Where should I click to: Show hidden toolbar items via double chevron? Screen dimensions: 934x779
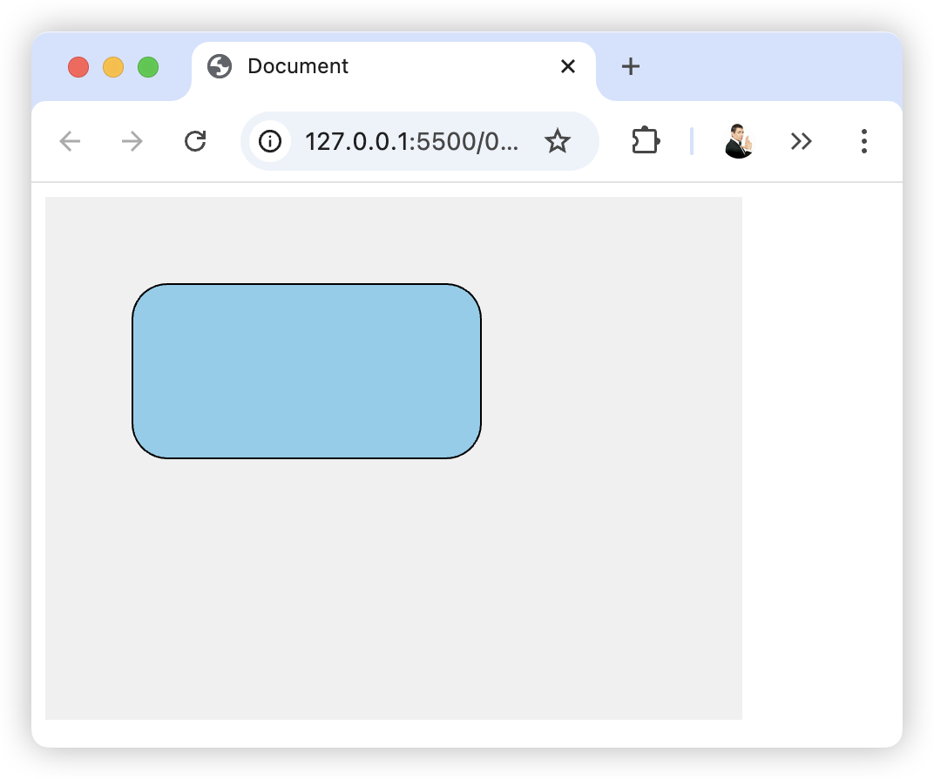[802, 141]
